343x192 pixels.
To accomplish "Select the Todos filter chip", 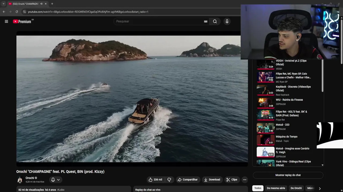I will [x=258, y=188].
